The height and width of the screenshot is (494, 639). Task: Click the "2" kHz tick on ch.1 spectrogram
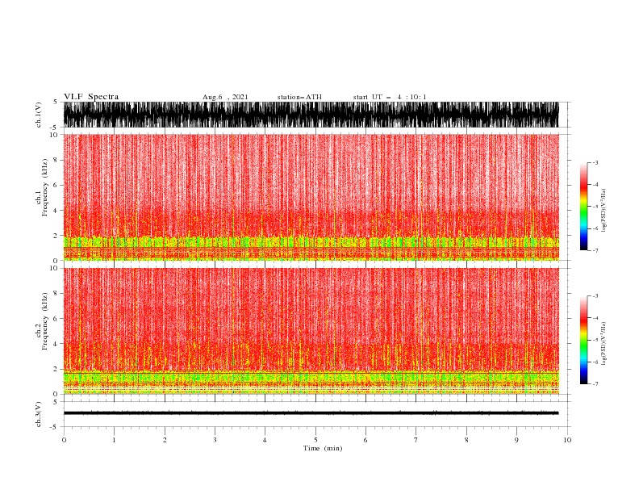click(56, 236)
